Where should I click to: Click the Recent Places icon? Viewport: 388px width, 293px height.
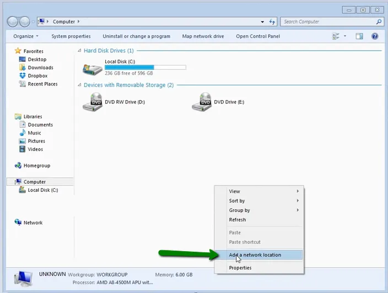(x=22, y=84)
